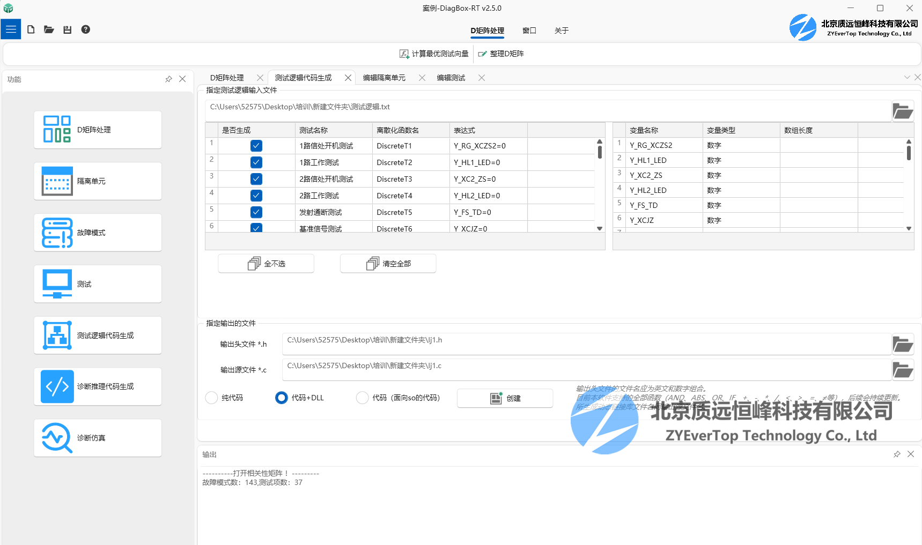Select cell DiscreteT3 in function column
The width and height of the screenshot is (922, 545).
click(x=411, y=179)
